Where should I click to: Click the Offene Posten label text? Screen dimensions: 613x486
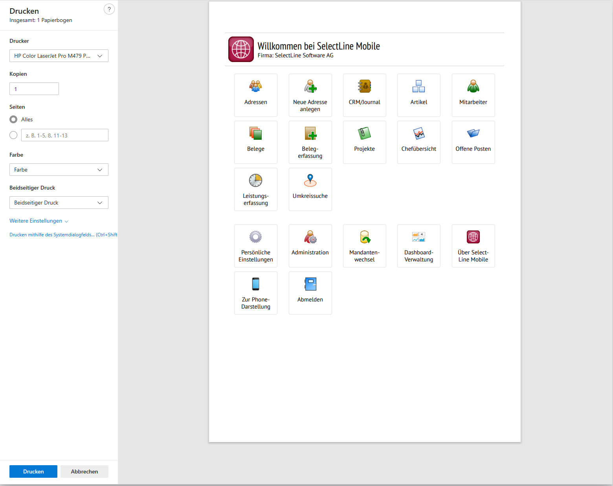click(473, 149)
